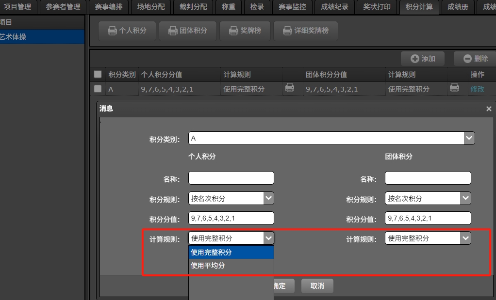Click the 团体积分 print button
Image resolution: width=496 pixels, height=300 pixels.
(187, 31)
